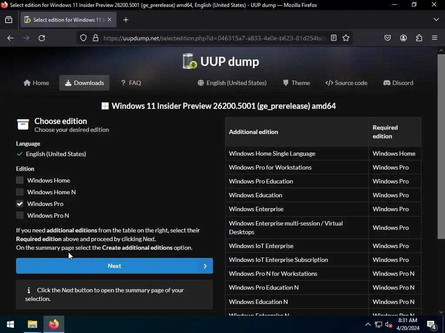
Task: Click the address bar URL field
Action: click(x=214, y=38)
